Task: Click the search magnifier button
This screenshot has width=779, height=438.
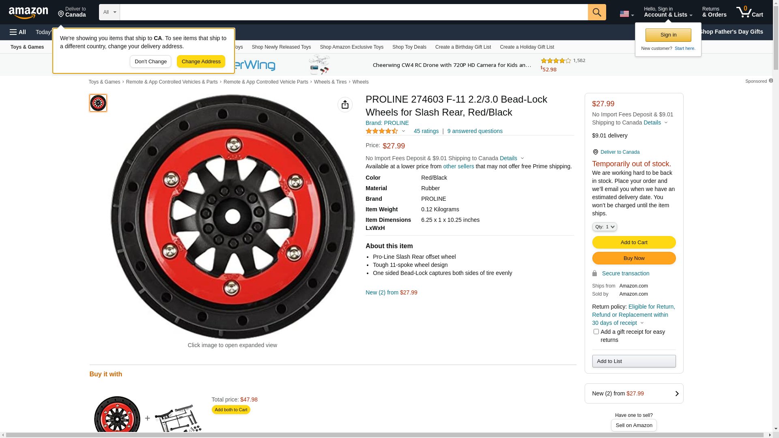Action: coord(597,12)
